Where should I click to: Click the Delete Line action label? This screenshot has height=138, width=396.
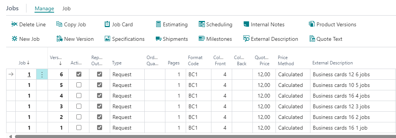point(32,24)
